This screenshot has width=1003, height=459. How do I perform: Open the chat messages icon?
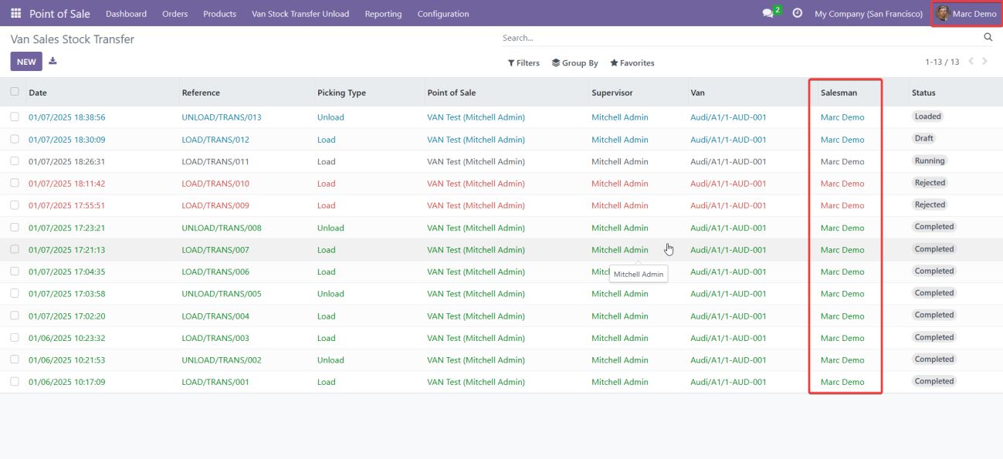point(768,14)
